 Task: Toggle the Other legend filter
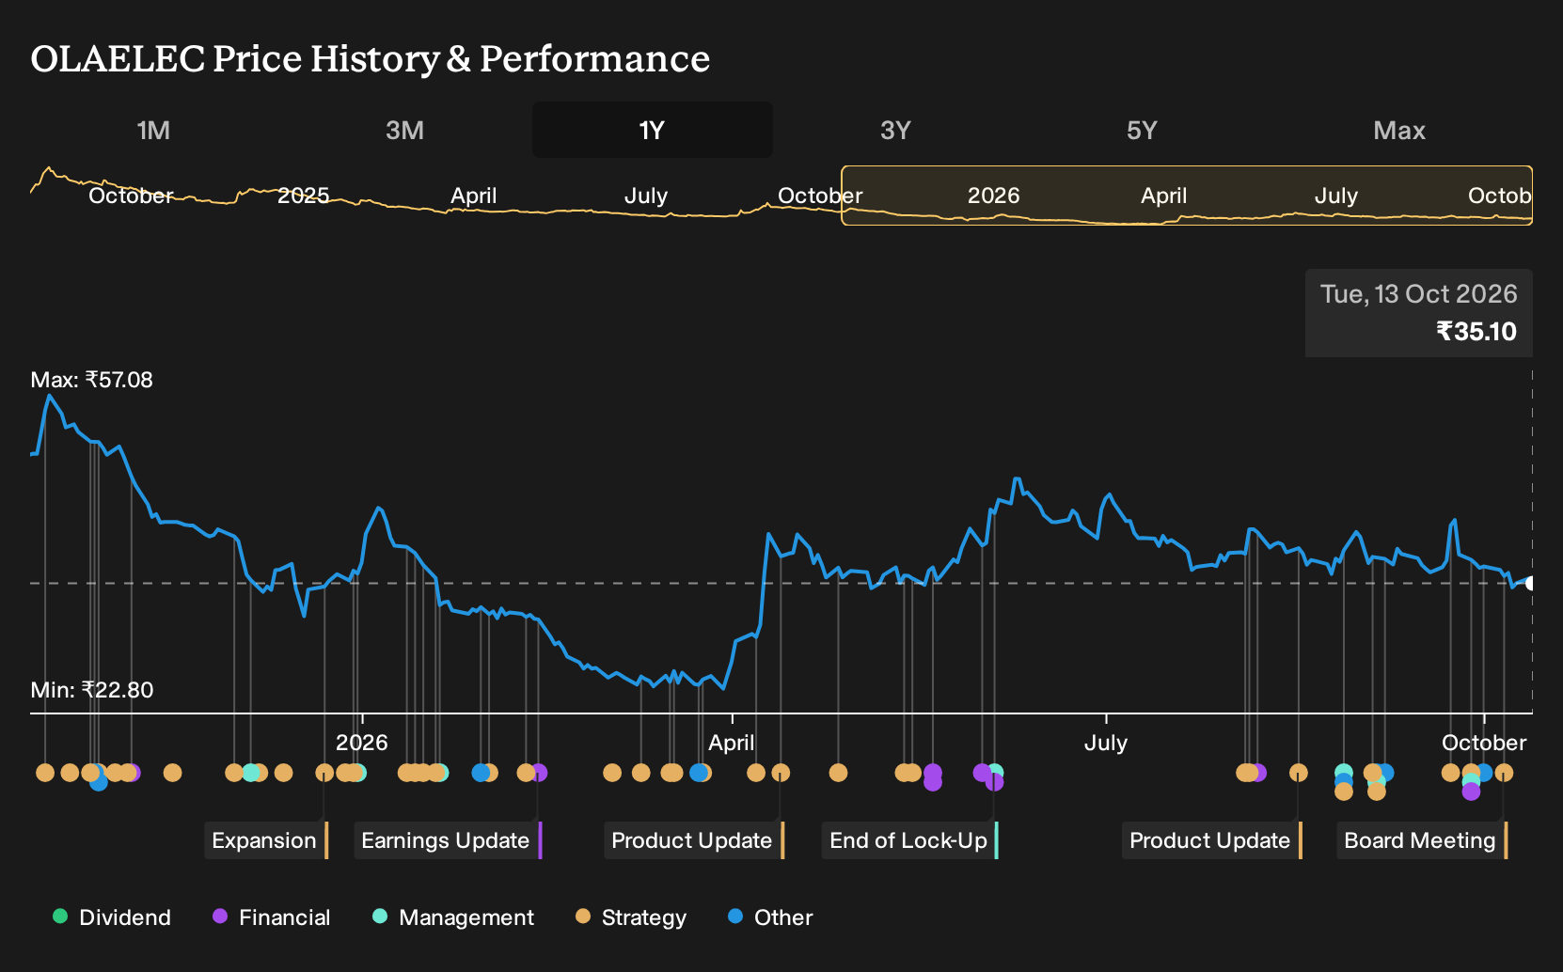coord(770,917)
